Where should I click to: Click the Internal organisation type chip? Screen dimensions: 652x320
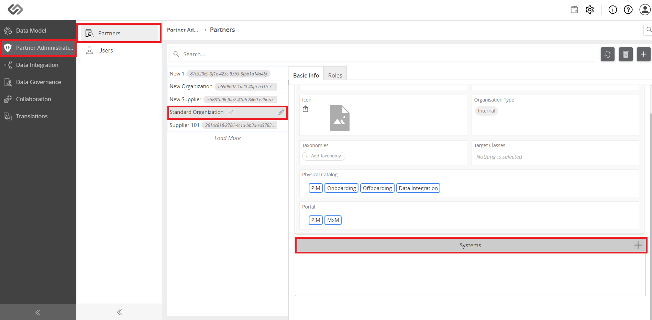(x=486, y=111)
